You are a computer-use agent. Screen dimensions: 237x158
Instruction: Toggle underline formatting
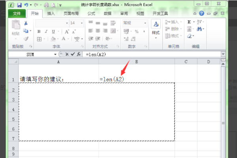(x=53, y=32)
